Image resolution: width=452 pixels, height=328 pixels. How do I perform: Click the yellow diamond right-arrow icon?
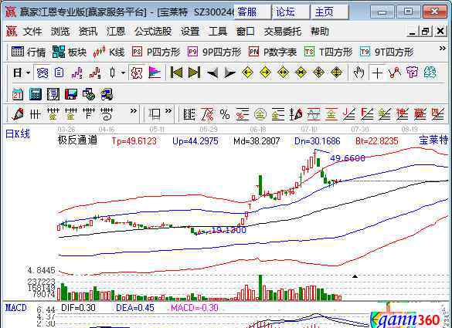[x=265, y=73]
